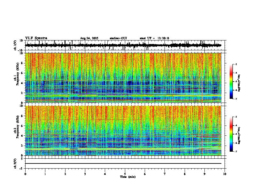Click the "station=OUI" header text
The width and height of the screenshot is (253, 195).
pos(118,38)
